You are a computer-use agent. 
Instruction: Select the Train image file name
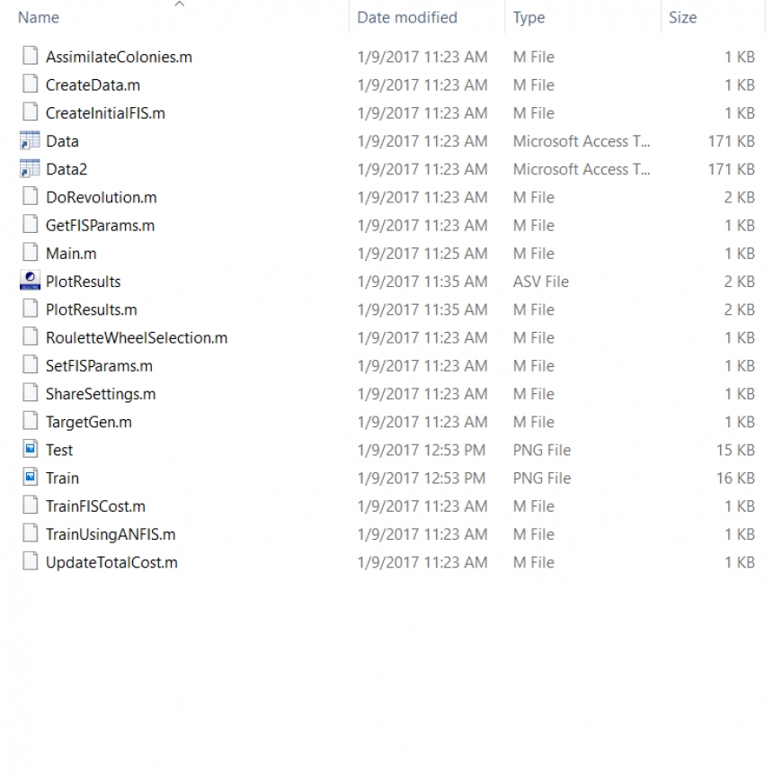tap(62, 478)
